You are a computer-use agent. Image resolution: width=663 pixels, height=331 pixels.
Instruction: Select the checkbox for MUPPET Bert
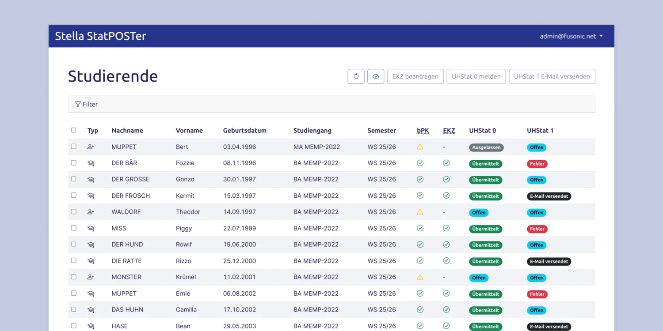pyautogui.click(x=73, y=147)
